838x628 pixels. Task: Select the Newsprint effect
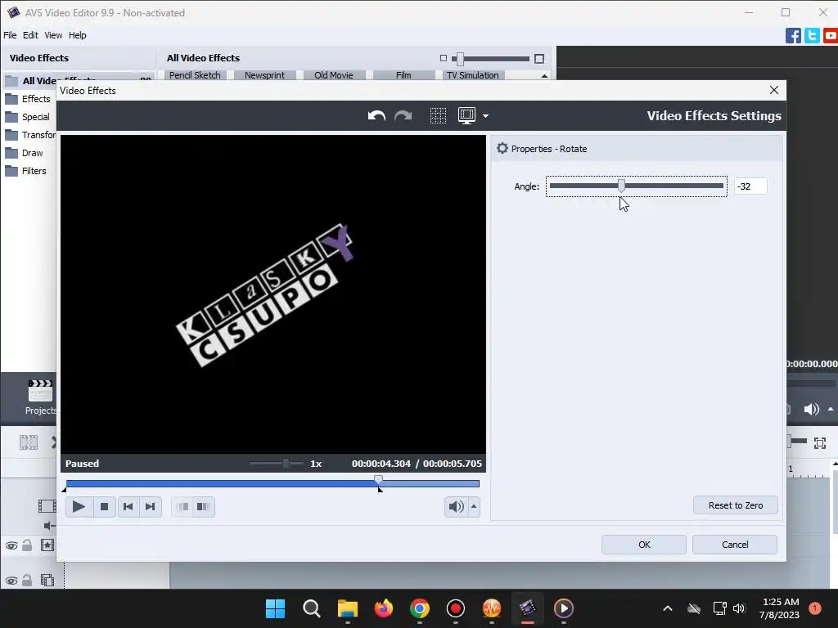pyautogui.click(x=264, y=75)
